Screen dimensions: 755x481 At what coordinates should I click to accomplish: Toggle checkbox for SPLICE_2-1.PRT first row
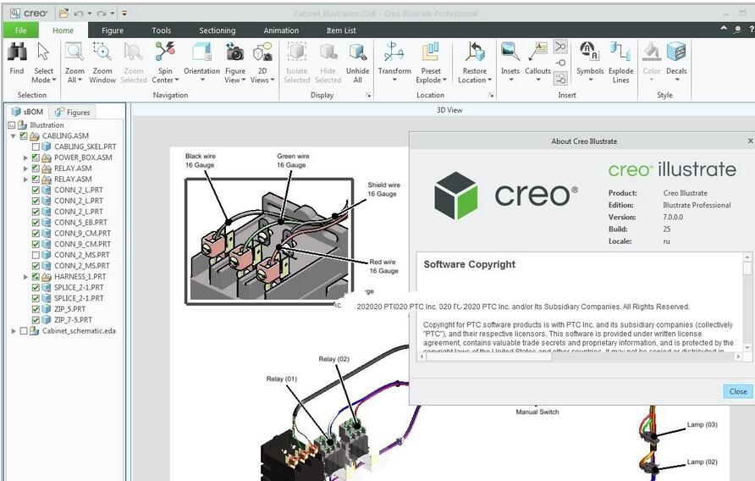(36, 287)
